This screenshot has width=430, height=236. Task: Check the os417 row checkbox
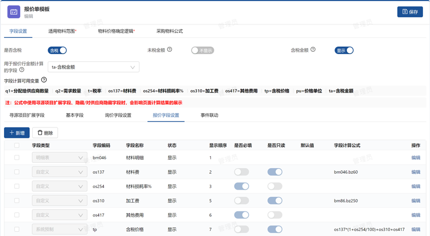(17, 215)
